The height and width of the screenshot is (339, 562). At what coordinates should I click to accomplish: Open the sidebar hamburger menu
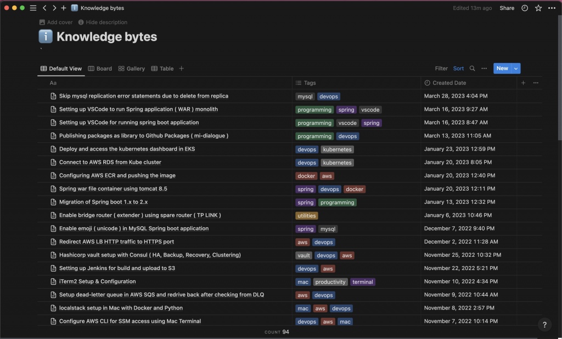point(33,8)
